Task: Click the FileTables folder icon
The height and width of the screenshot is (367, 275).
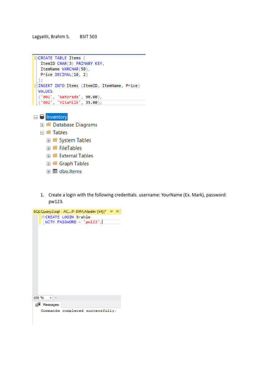Action: coord(55,148)
